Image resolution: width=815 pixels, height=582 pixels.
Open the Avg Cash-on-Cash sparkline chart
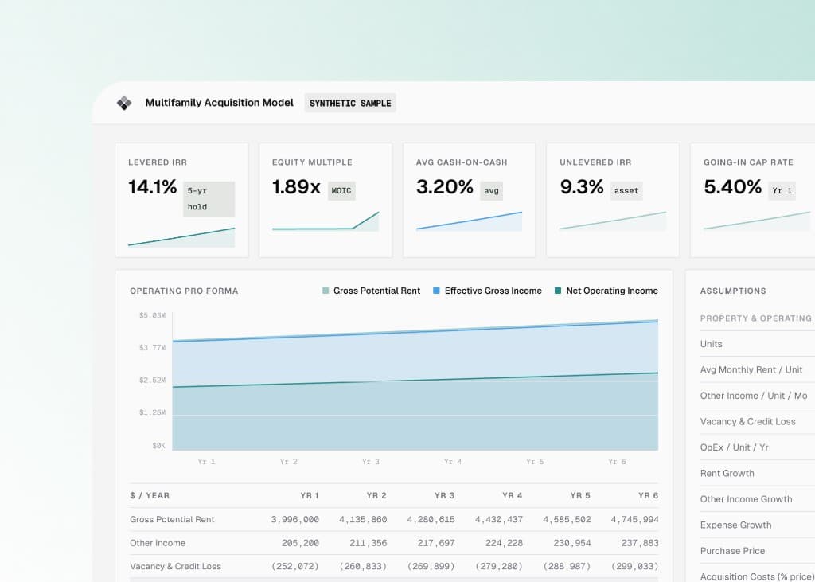click(469, 221)
